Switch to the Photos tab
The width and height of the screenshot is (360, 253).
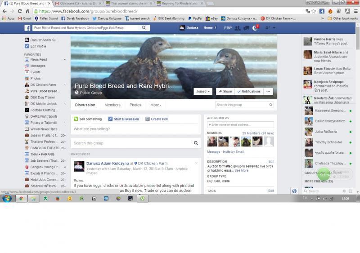(135, 105)
